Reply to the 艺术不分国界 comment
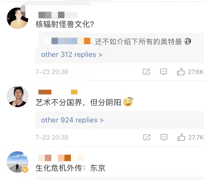 164,137
